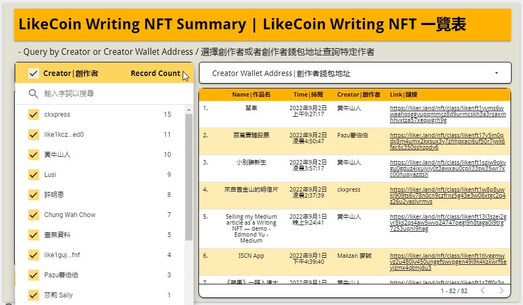Sort table by Creator|創作者 column
This screenshot has height=305, width=523.
point(358,94)
